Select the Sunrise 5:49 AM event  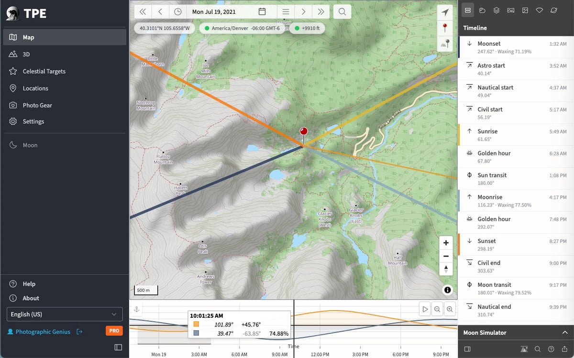tap(516, 135)
